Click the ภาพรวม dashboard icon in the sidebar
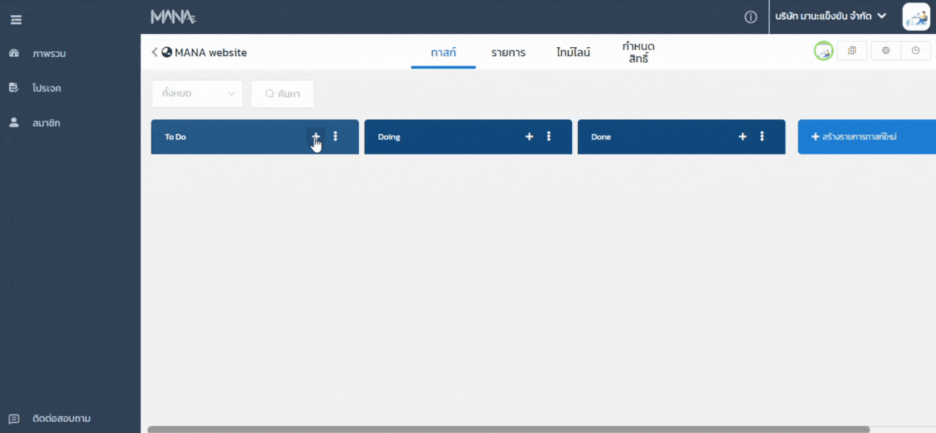The height and width of the screenshot is (433, 936). 14,53
